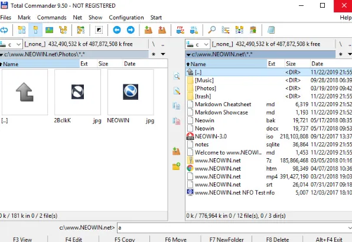Open the FTP connect toolbar icon

180,30
